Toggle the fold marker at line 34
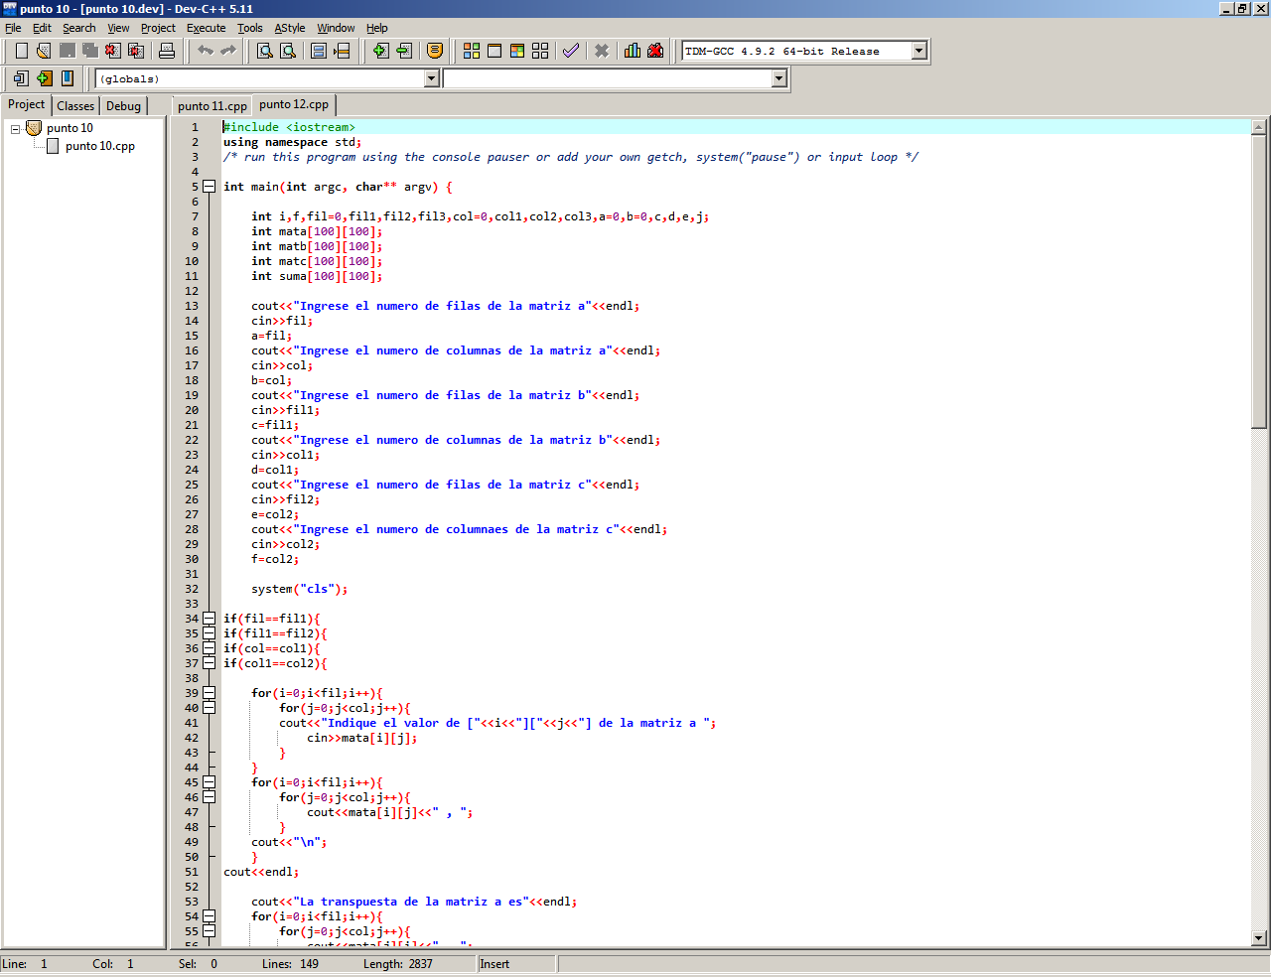 point(210,619)
